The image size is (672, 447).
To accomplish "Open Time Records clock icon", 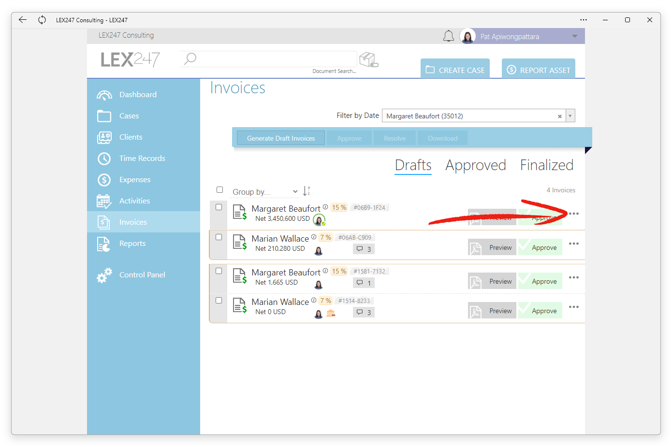I will coord(104,159).
